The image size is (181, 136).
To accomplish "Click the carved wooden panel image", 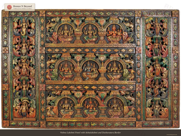I will [x=91, y=69].
